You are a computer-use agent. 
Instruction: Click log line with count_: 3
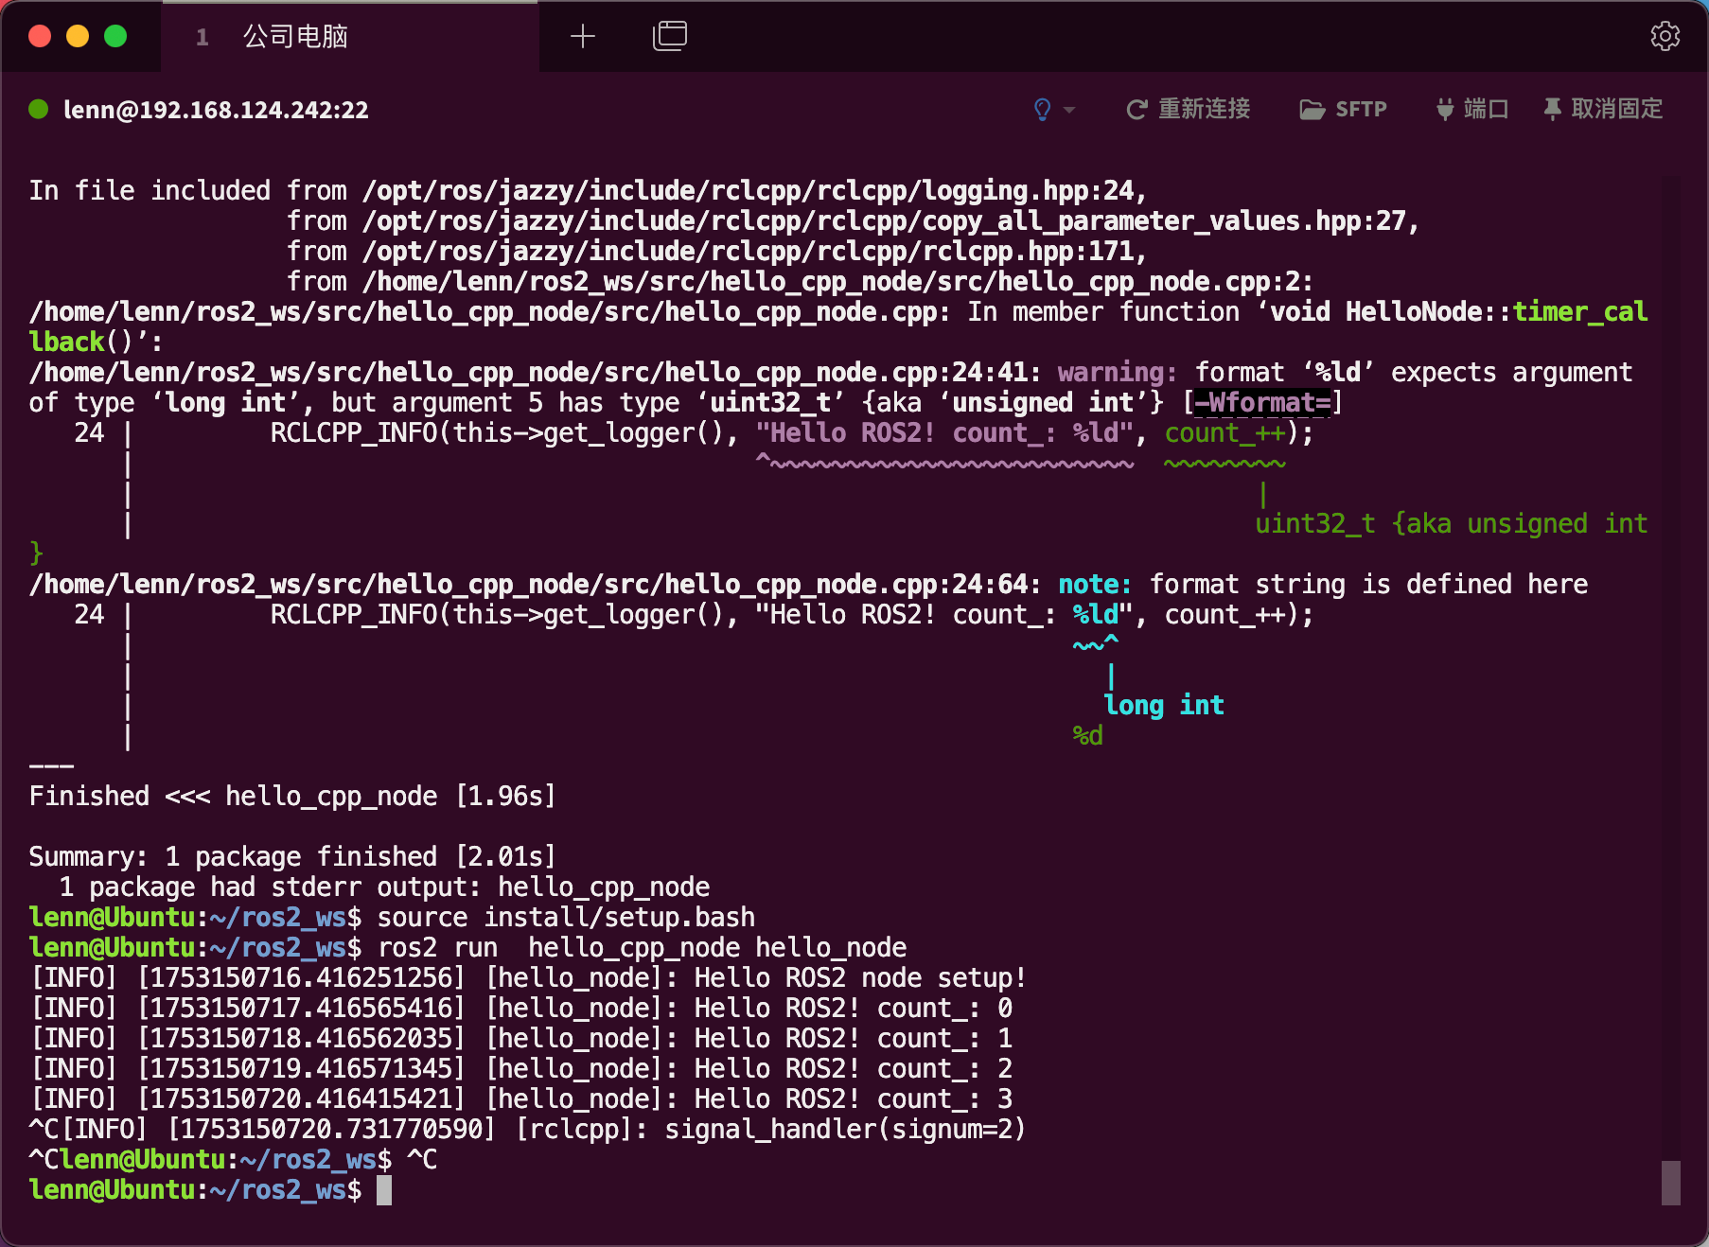coord(521,1099)
